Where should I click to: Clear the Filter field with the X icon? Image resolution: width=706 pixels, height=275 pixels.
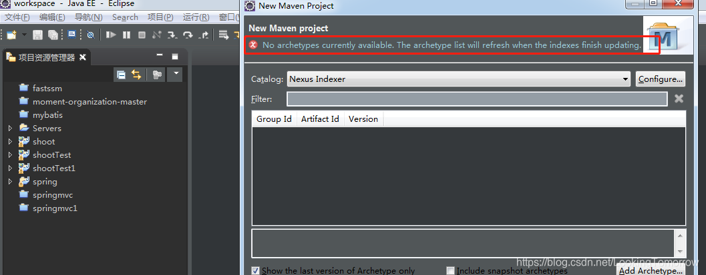coord(679,99)
